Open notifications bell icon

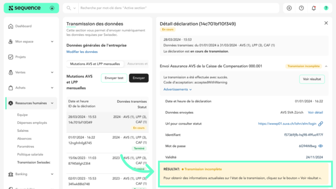point(314,8)
